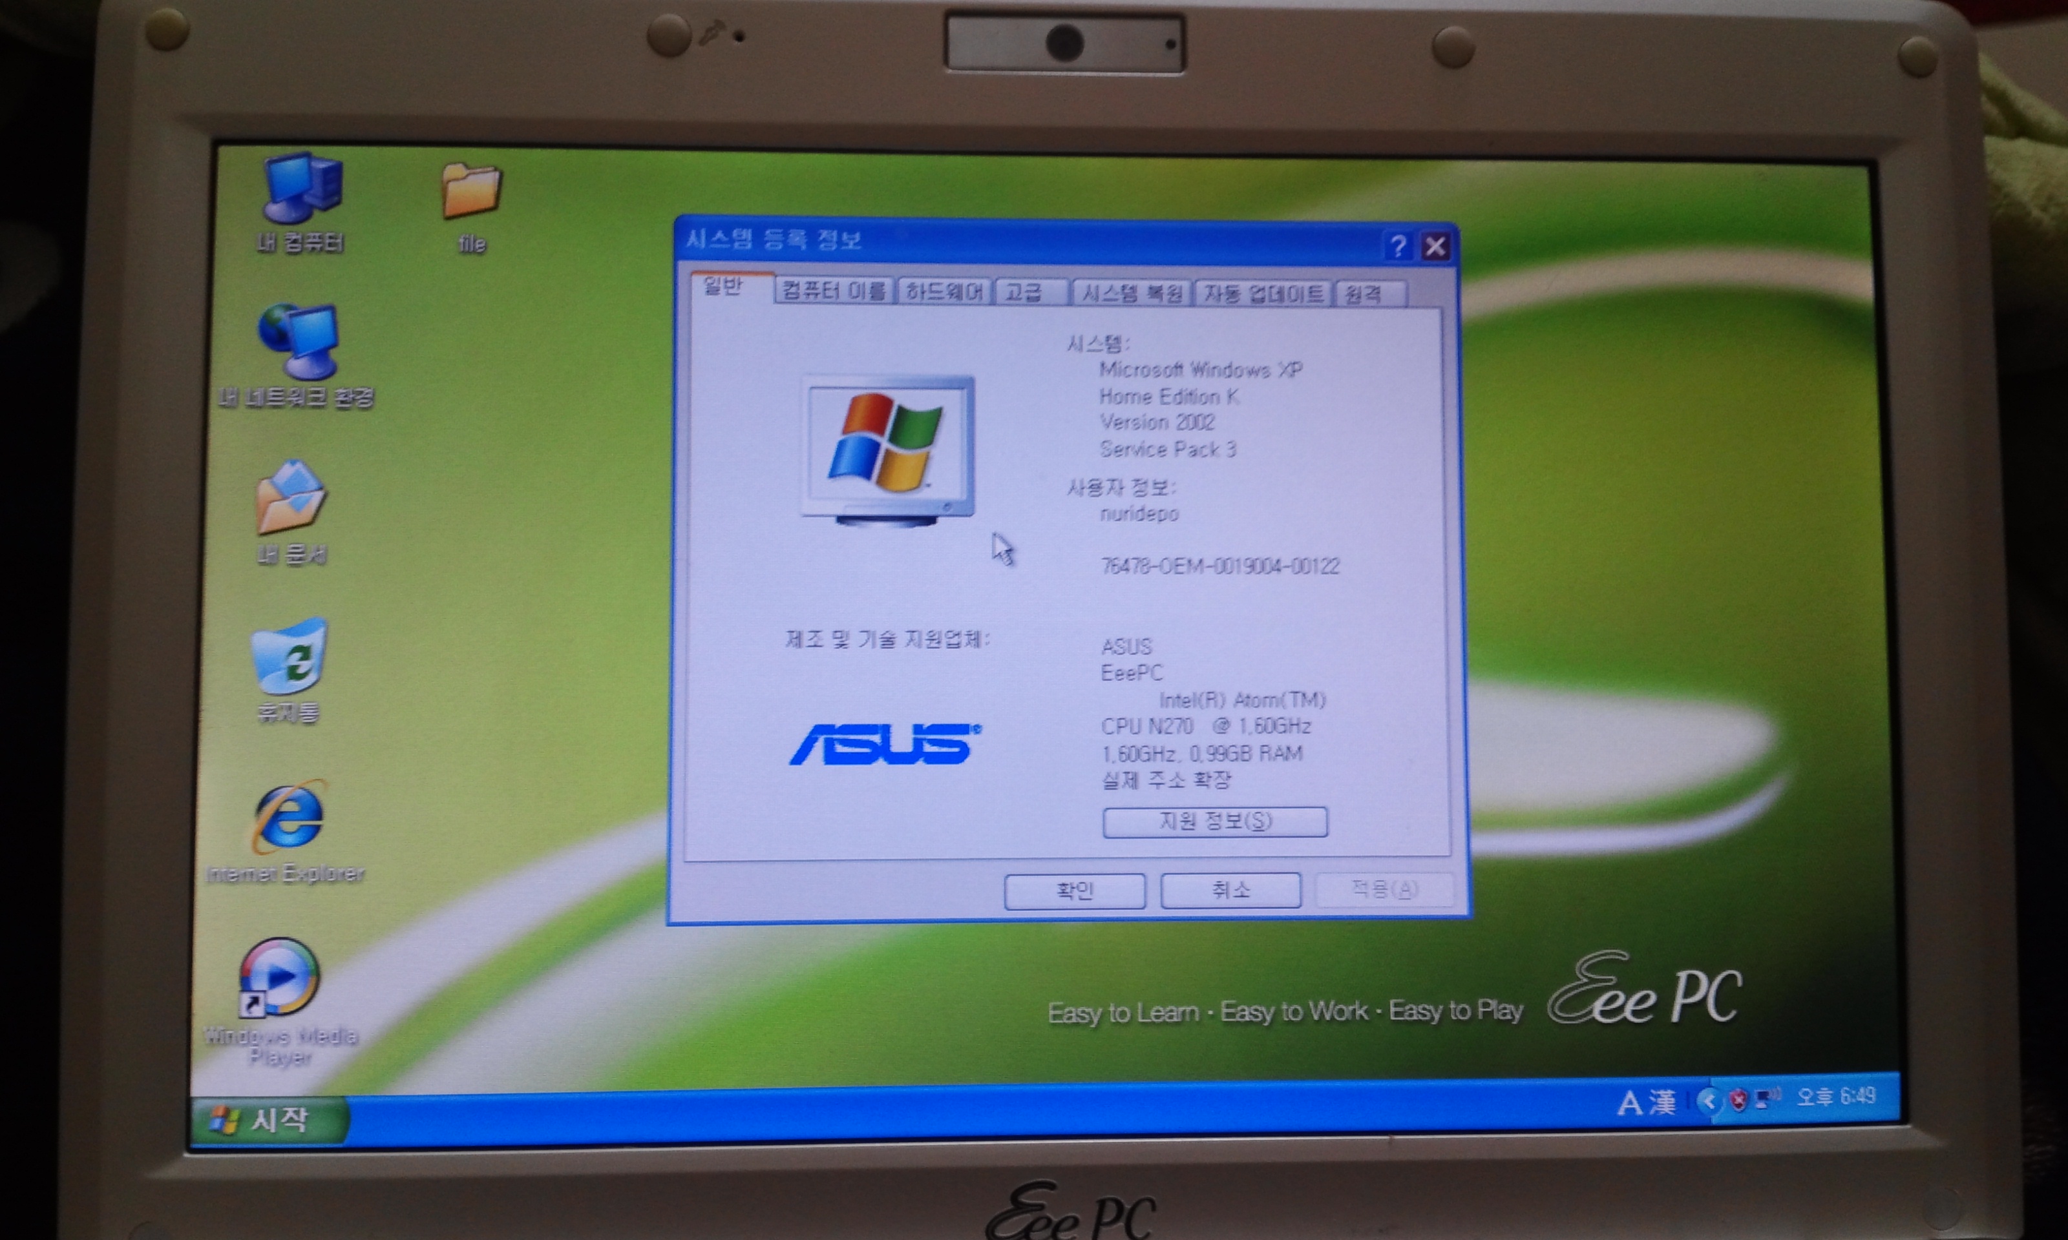Viewport: 2068px width, 1240px height.
Task: Launch Internet Explorer from desktop
Action: tap(286, 832)
